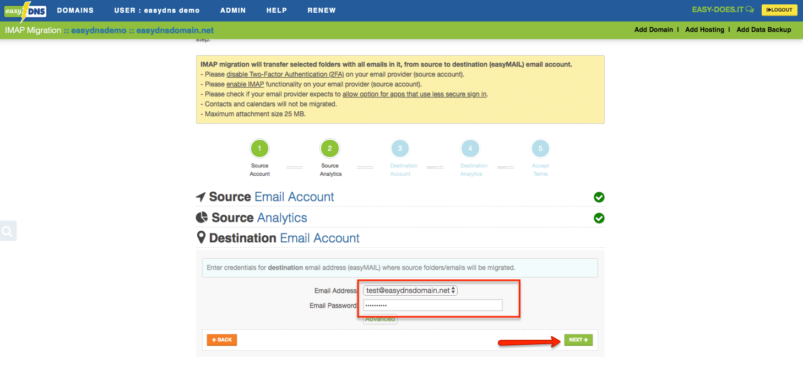803x369 pixels.
Task: Click the Source Email Account green checkmark
Action: (599, 197)
